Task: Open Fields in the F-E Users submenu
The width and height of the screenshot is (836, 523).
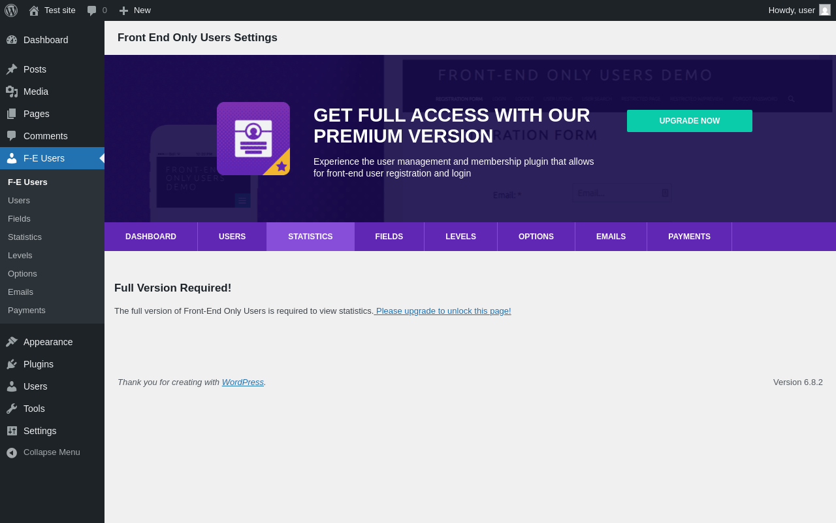Action: pos(19,219)
